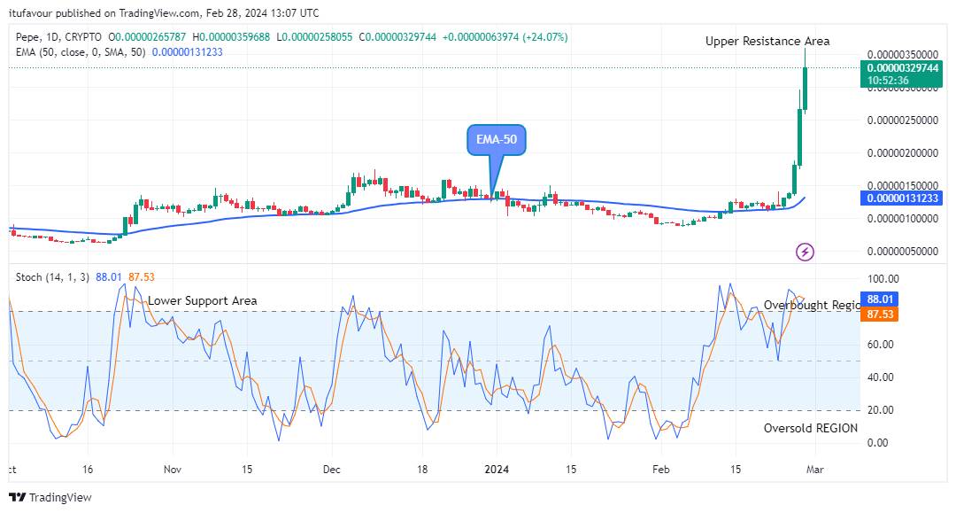Click the publisher line 'itufavour published on TradingView.com'
956x513 pixels.
[x=104, y=12]
